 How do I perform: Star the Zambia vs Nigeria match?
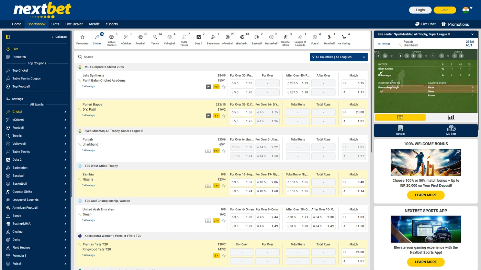pyautogui.click(x=224, y=185)
